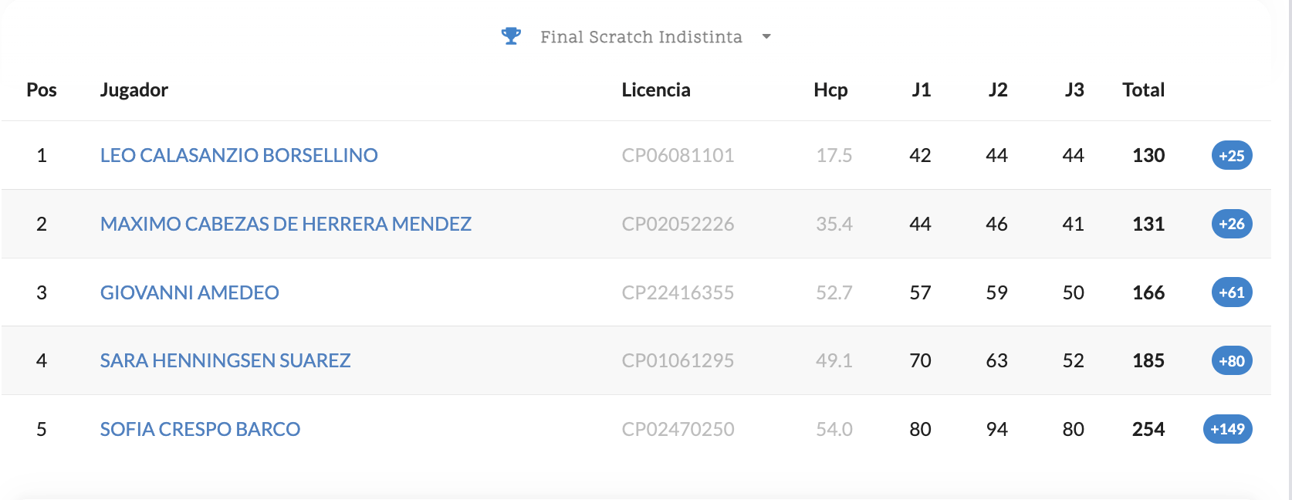Screen dimensions: 1292x500
Task: Click the Total column header
Action: pos(1143,90)
